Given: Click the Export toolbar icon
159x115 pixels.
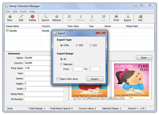Looking at the screenshot, I should point(127,16).
